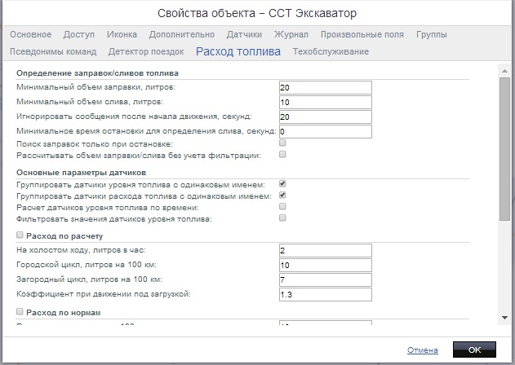Open the Основное tab
Viewport: 515px width, 365px height.
[x=30, y=35]
